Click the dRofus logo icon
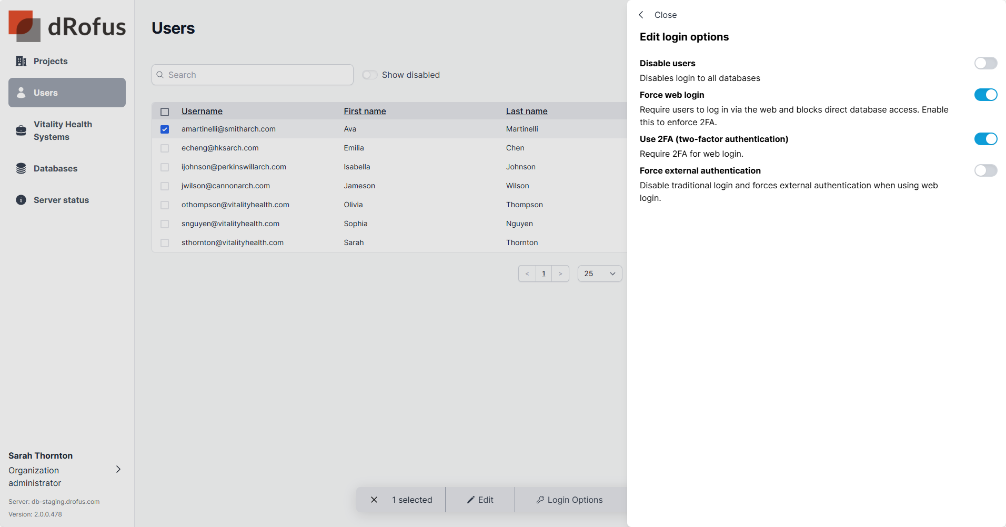 [24, 26]
